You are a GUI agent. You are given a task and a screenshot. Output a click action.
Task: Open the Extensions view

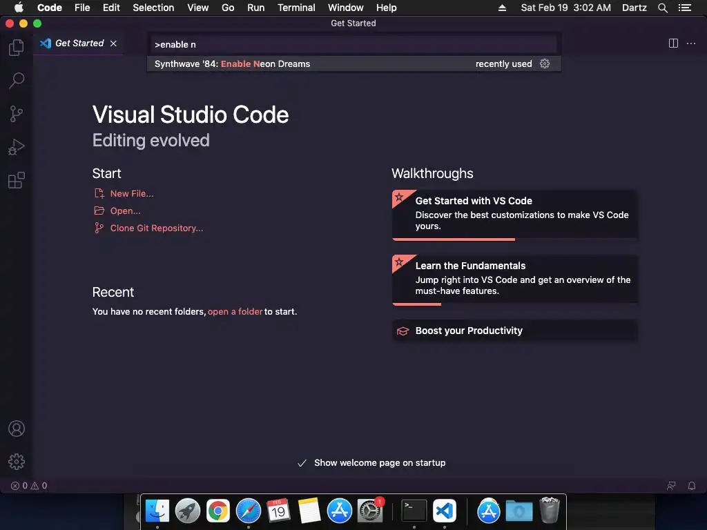(x=17, y=180)
